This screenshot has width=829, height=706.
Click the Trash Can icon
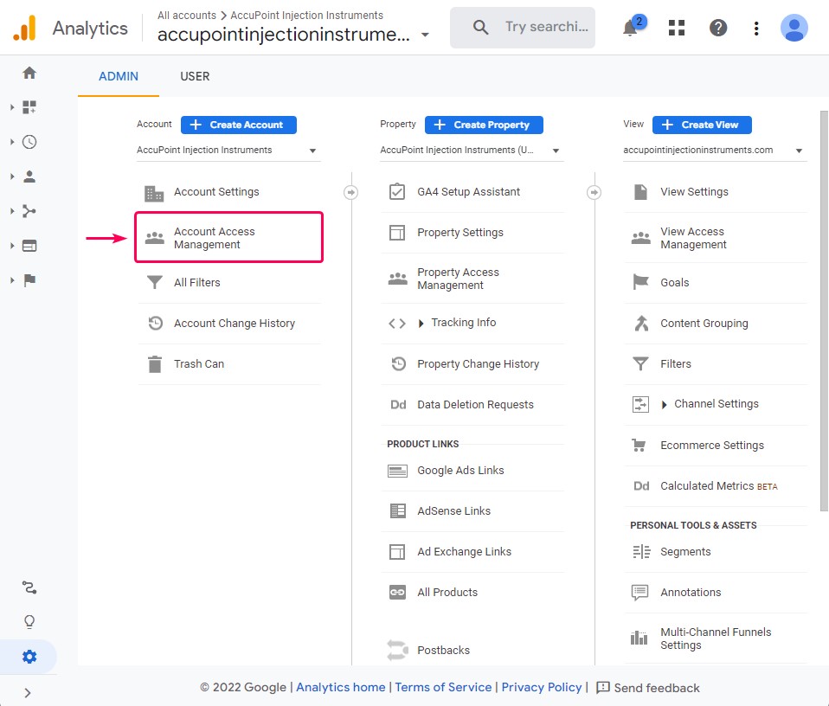tap(155, 364)
